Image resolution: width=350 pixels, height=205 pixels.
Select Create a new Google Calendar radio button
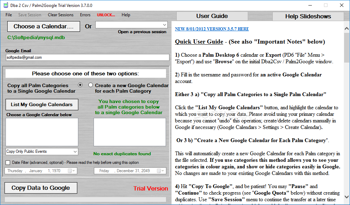click(x=90, y=85)
